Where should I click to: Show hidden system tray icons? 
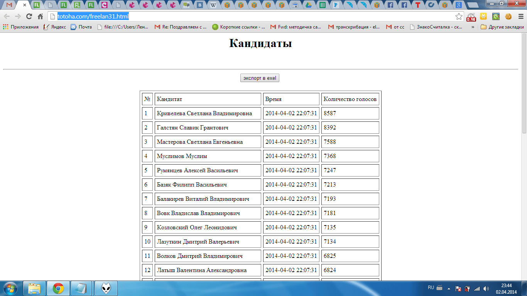tap(449, 288)
